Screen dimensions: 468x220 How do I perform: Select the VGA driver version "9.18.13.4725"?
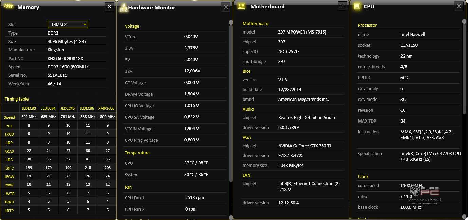tap(291, 155)
